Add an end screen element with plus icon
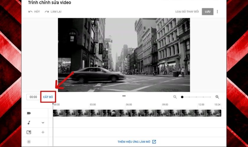248x147 pixels. [43, 132]
